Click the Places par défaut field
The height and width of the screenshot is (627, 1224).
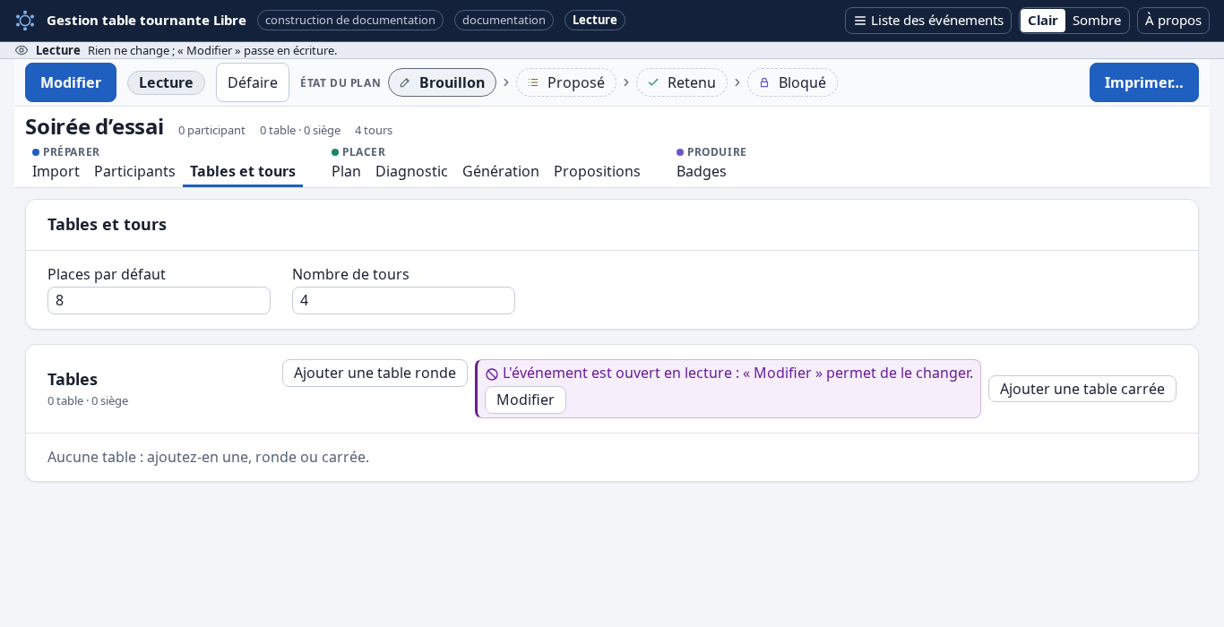159,300
